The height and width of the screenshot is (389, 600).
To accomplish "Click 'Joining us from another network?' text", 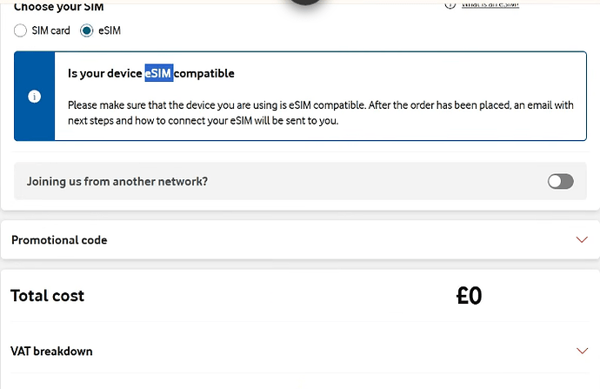I will [x=117, y=181].
